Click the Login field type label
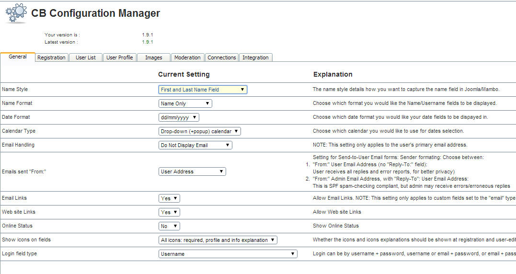Screen dimensions: 516x274 20,253
